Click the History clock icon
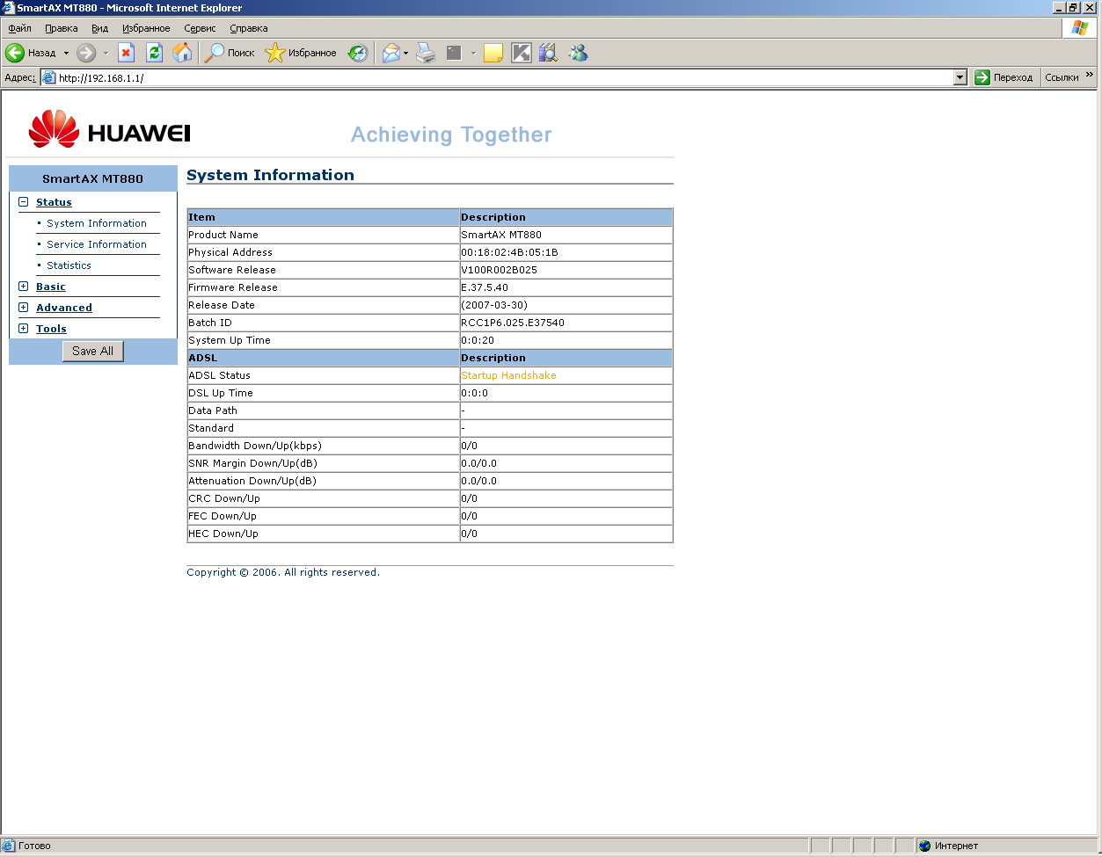This screenshot has width=1102, height=857. pos(357,53)
